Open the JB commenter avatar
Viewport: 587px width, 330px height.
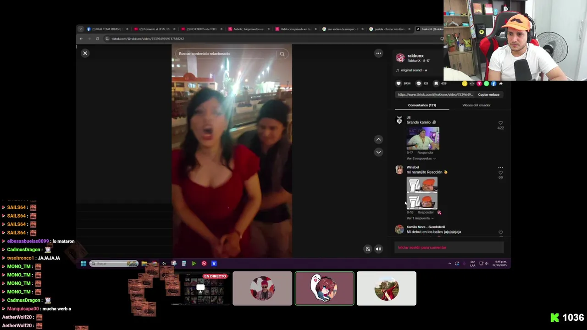pyautogui.click(x=399, y=121)
